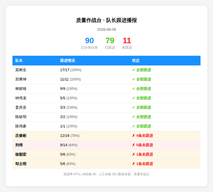Click 全部跟进 status for 陈伟豪
213x192 pixels.
click(x=141, y=126)
